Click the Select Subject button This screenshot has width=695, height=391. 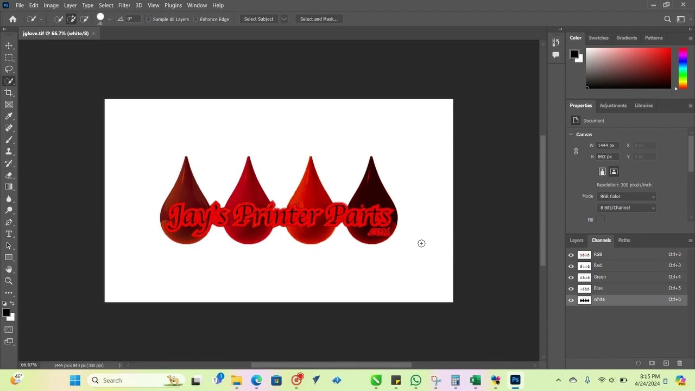pos(258,19)
